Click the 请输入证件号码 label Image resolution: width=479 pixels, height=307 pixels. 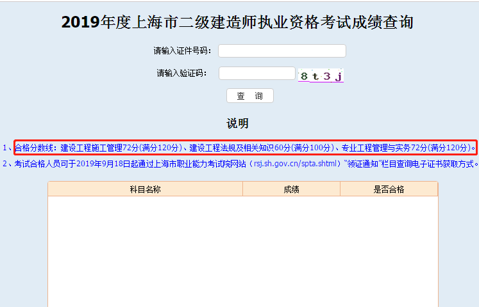[x=182, y=51]
